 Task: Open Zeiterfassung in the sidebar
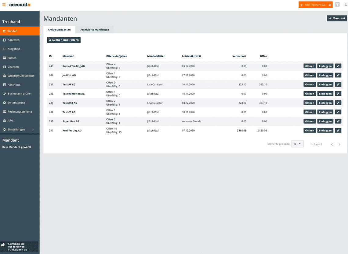(16, 103)
